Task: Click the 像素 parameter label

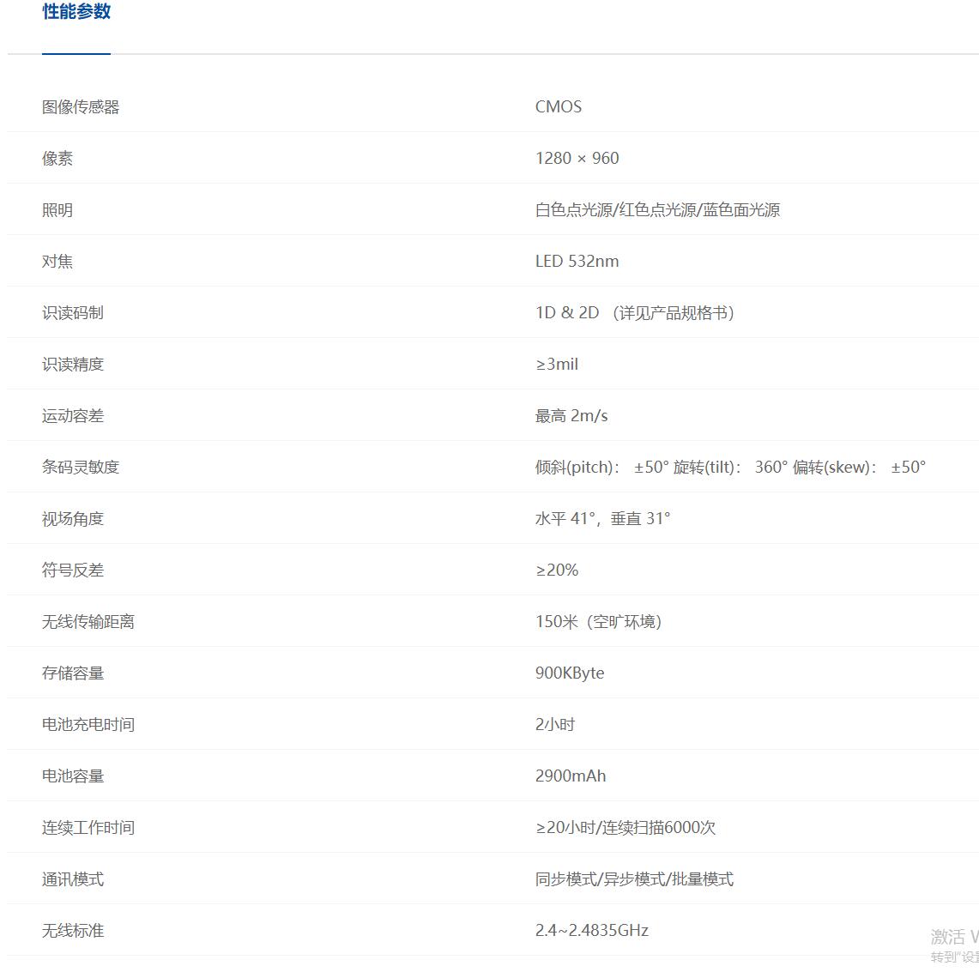Action: [x=57, y=158]
